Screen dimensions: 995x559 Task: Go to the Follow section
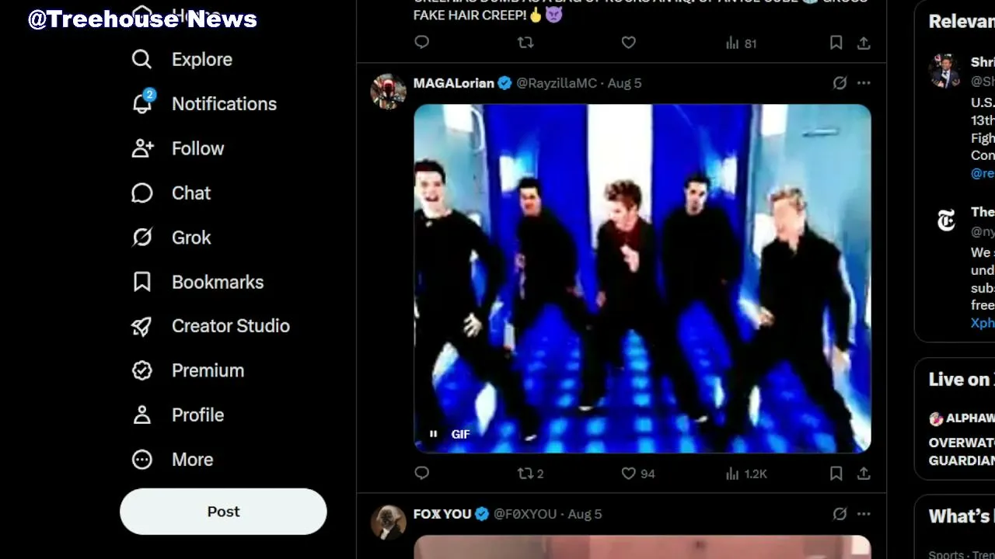click(178, 148)
